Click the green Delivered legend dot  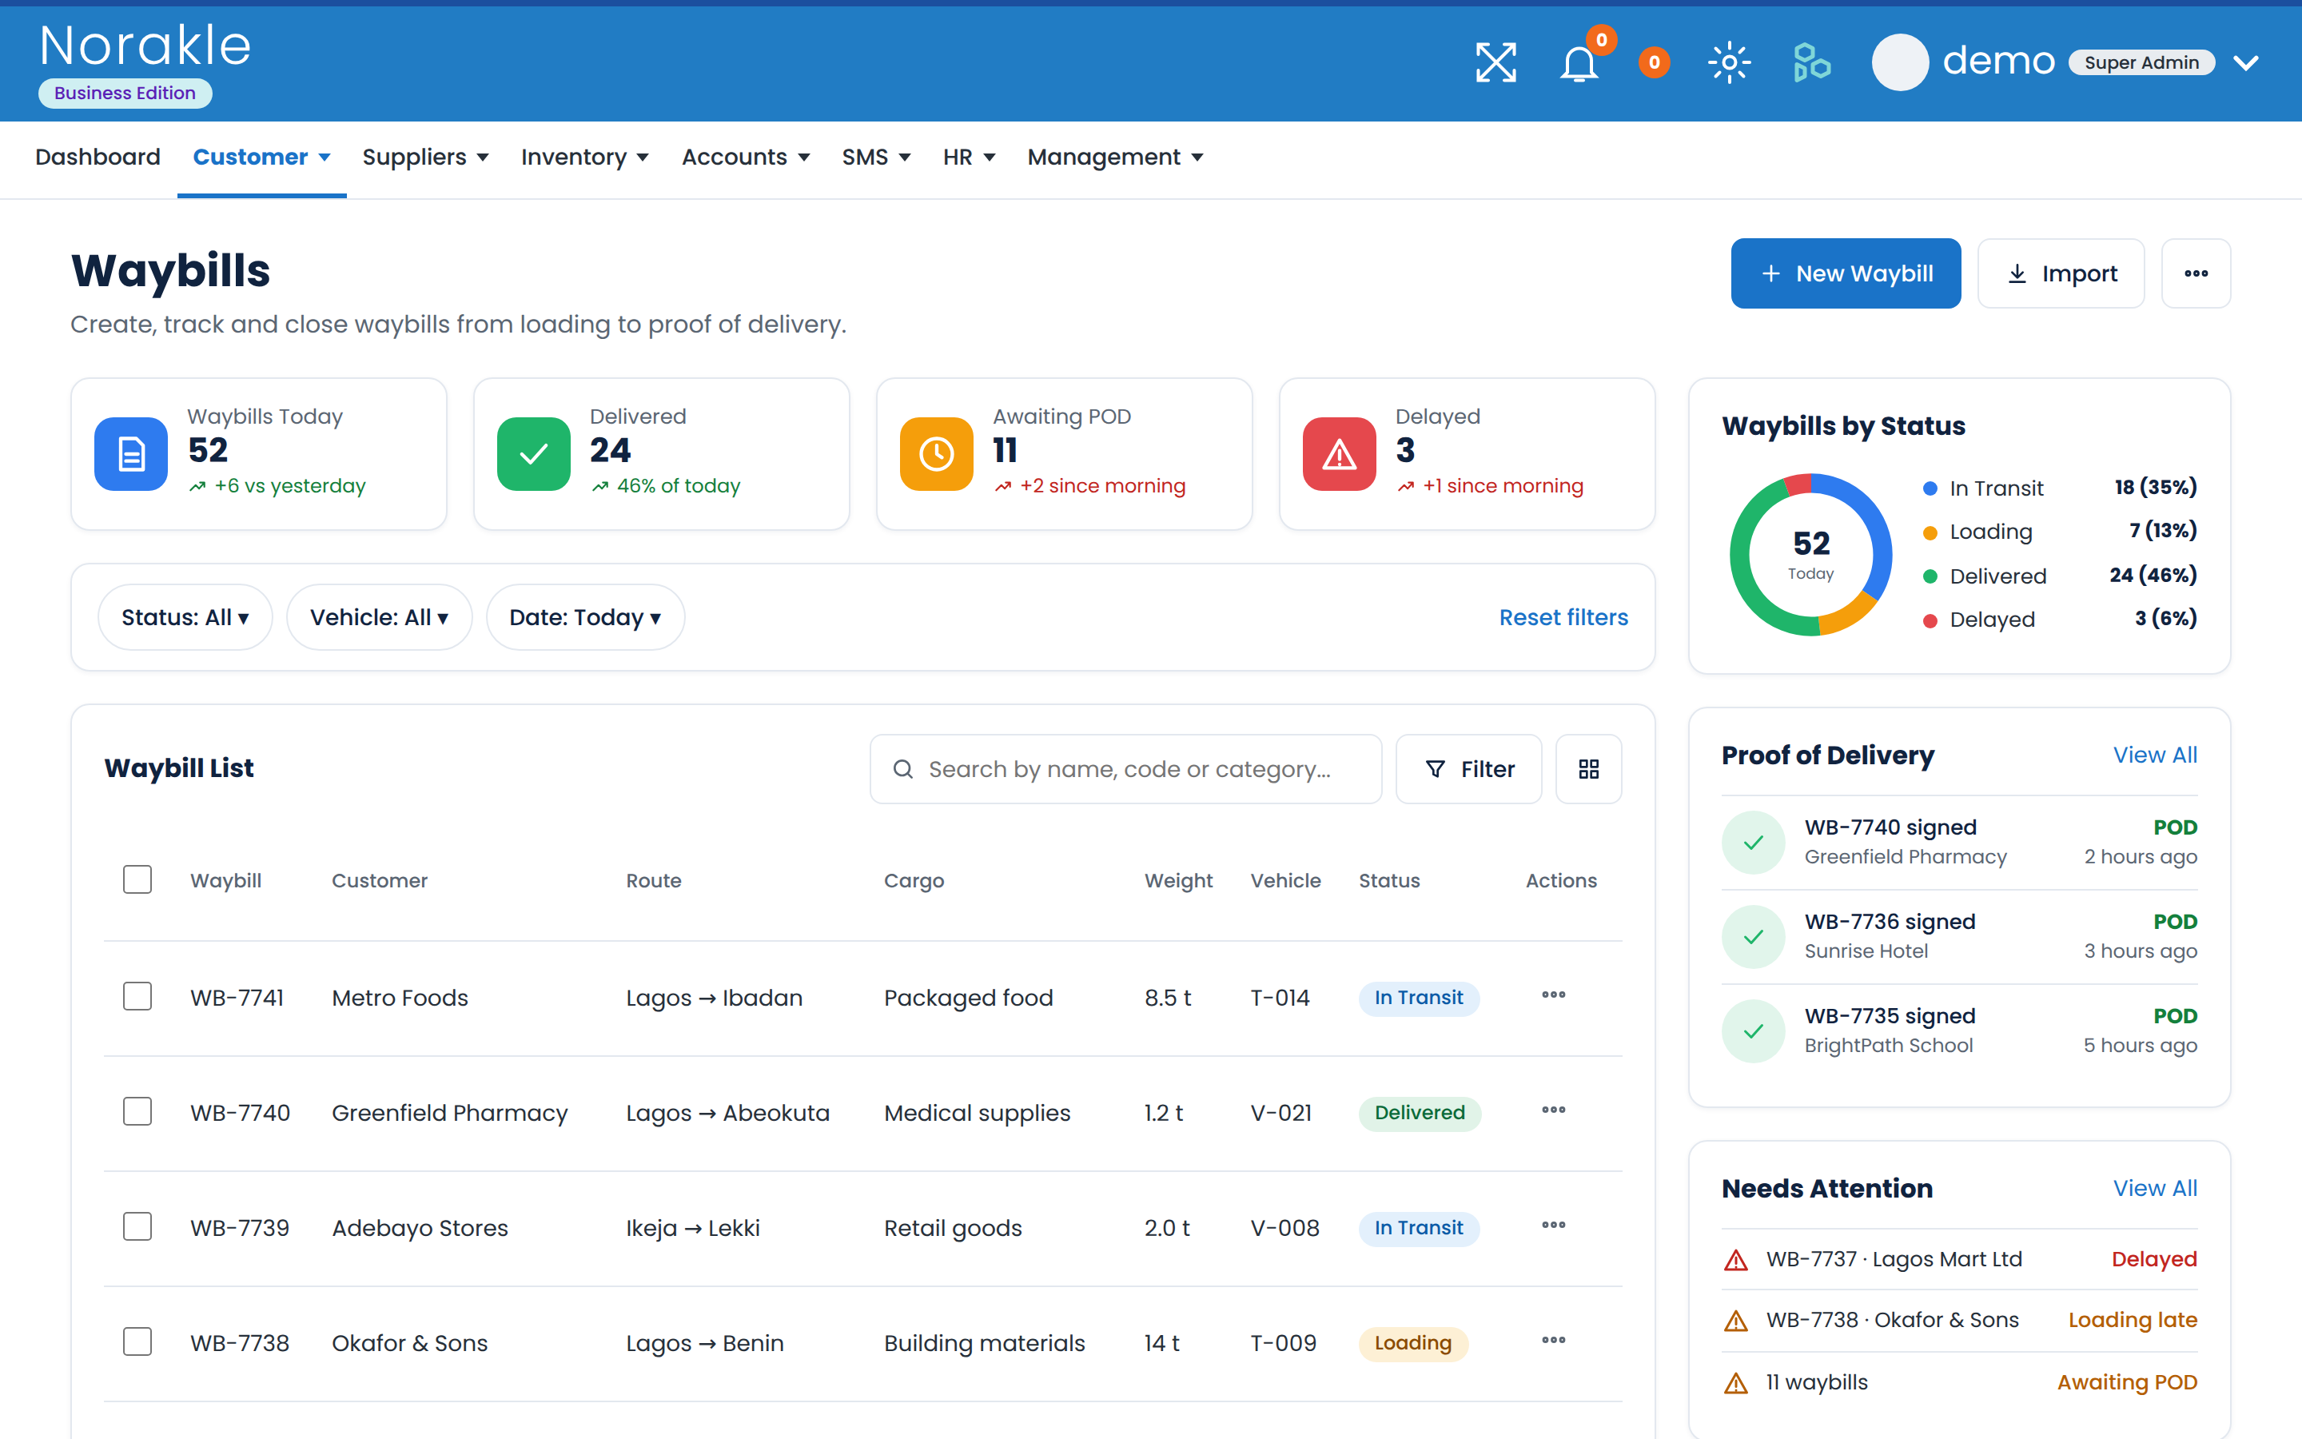coord(1930,576)
